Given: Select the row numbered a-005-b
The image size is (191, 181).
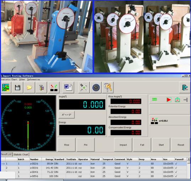Looking at the screenshot, I should click(94, 176).
